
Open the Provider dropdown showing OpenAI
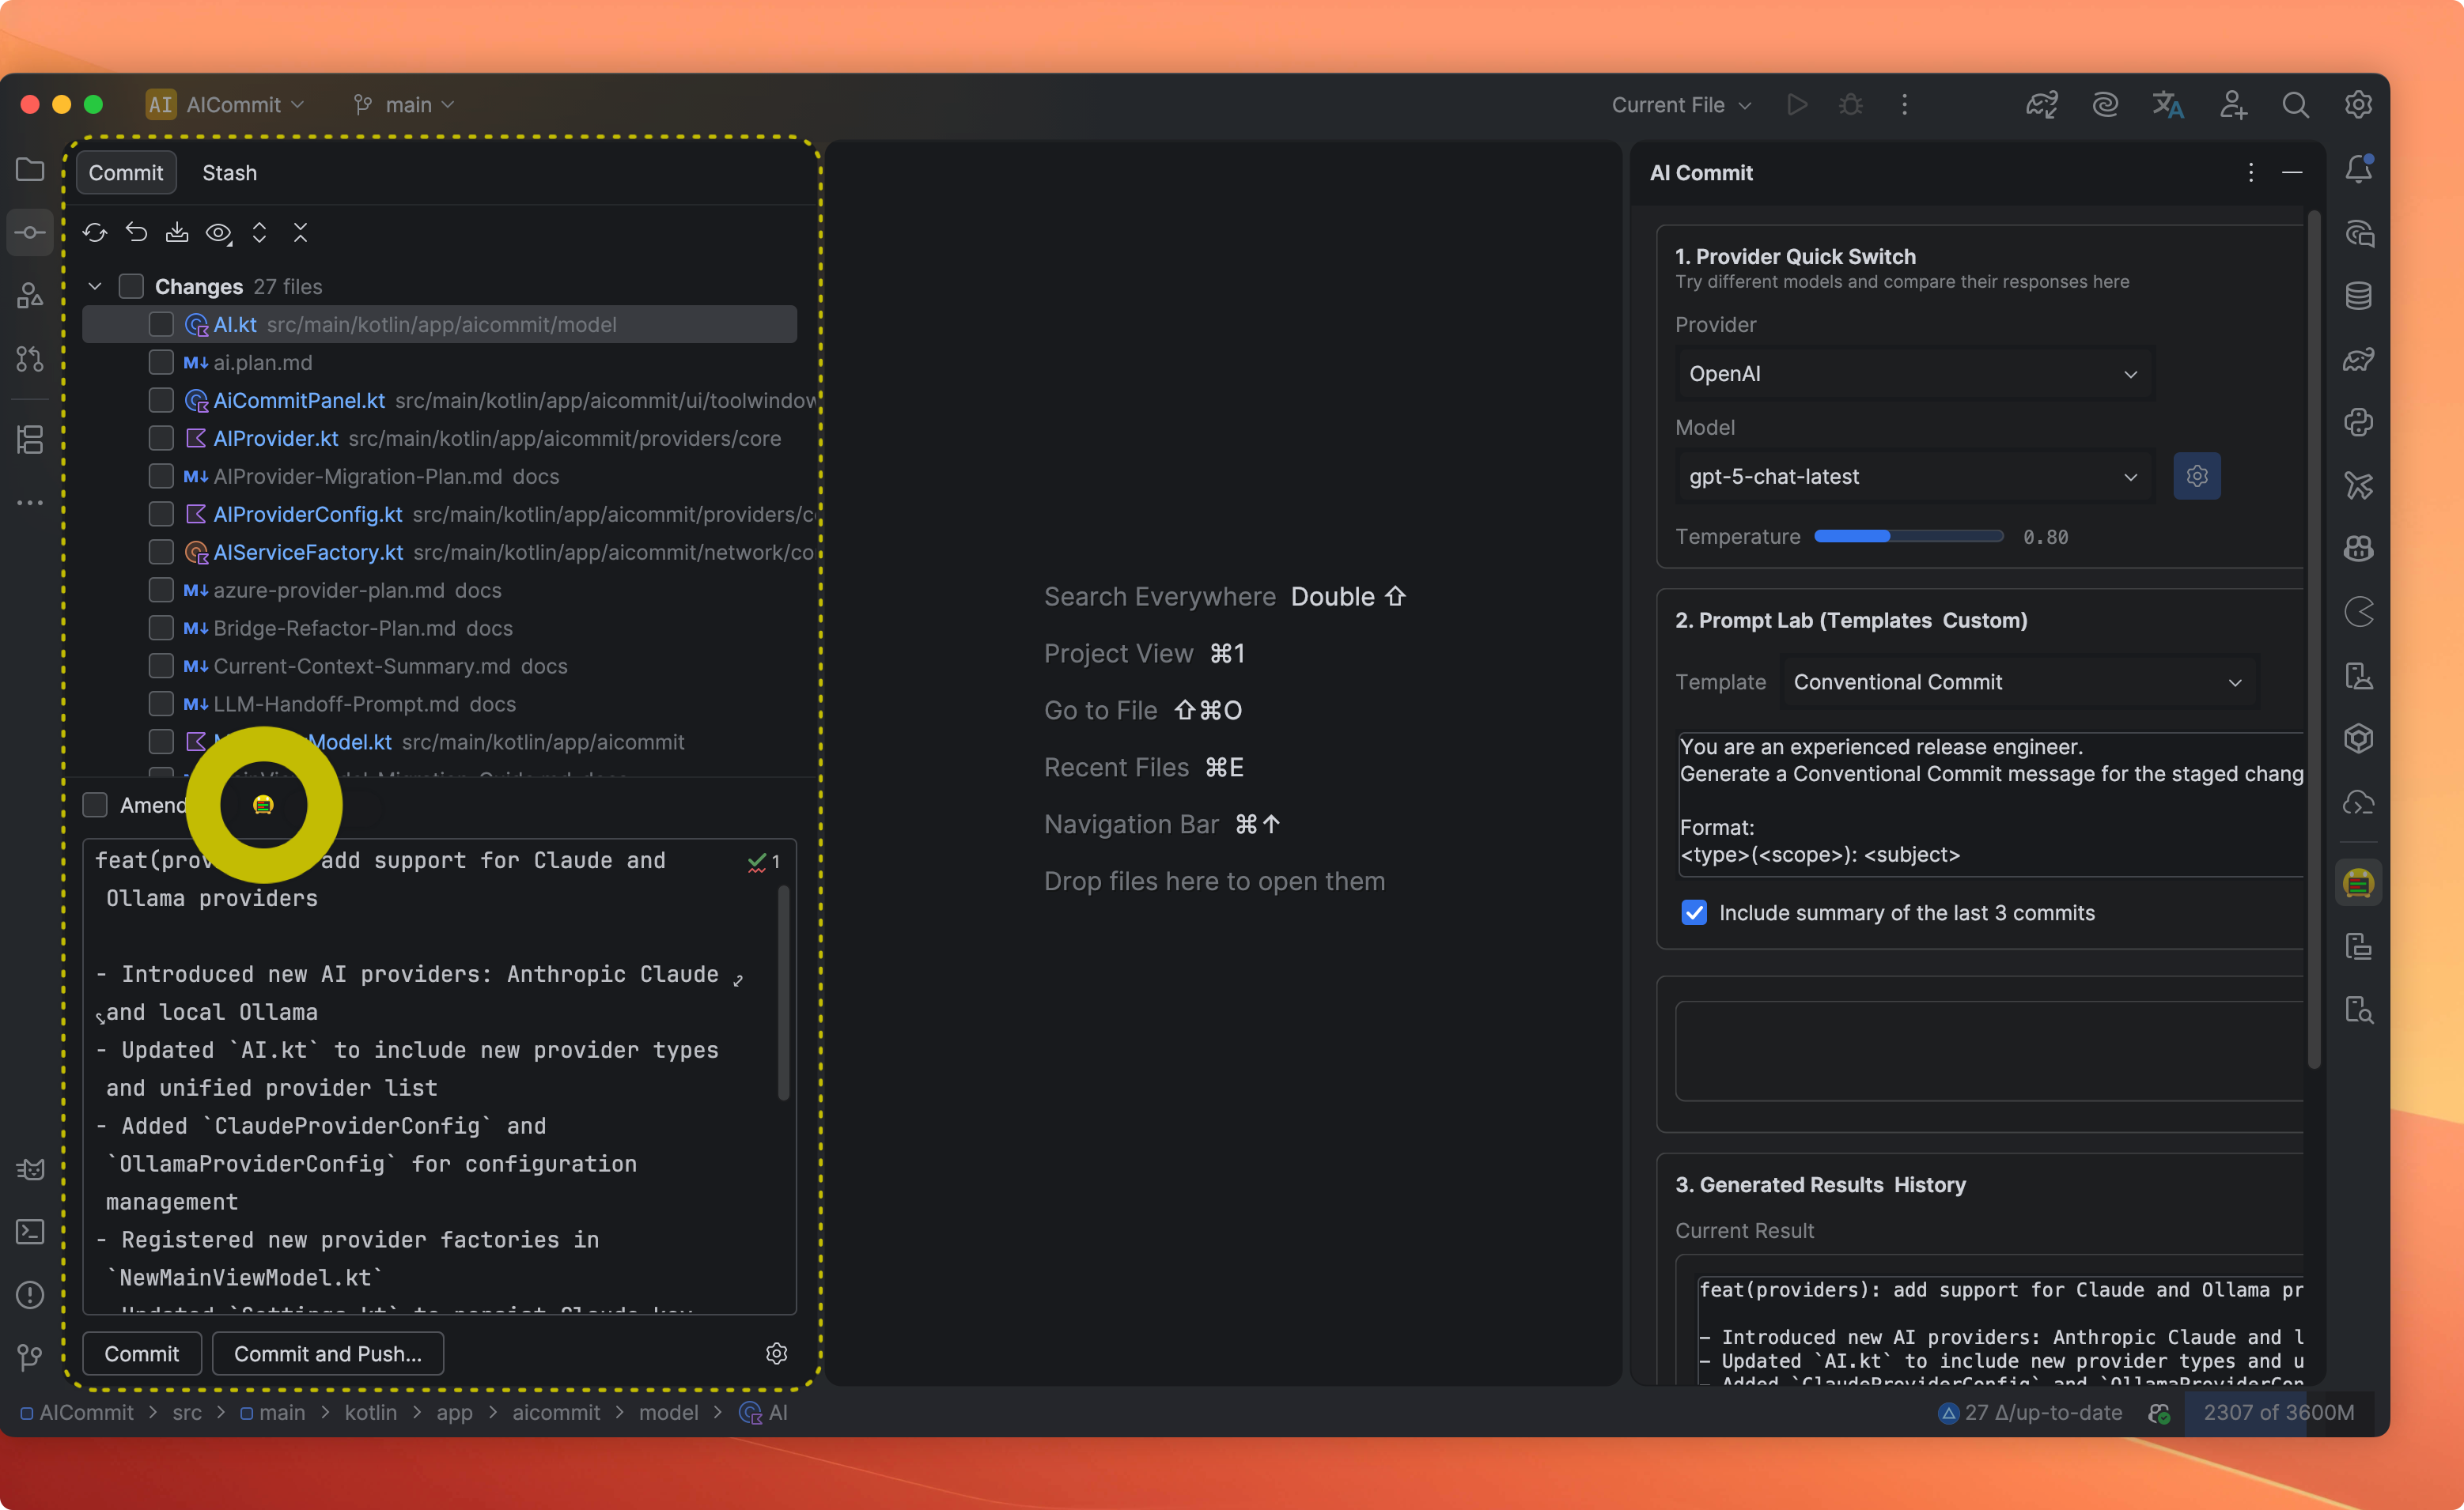pos(1911,374)
